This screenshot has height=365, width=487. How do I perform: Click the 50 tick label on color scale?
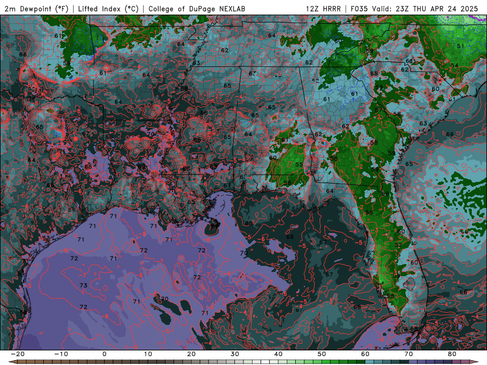(322, 354)
